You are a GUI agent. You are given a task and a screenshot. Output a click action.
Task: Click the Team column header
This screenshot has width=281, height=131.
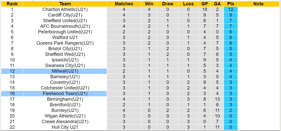65,4
